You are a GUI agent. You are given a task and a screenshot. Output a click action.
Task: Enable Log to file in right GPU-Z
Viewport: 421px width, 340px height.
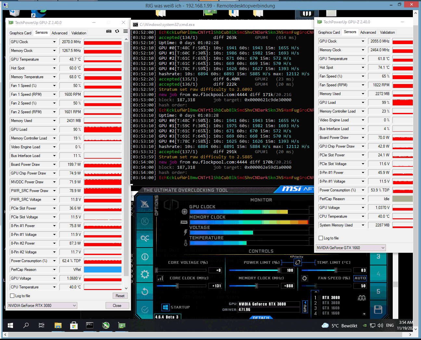pyautogui.click(x=321, y=238)
